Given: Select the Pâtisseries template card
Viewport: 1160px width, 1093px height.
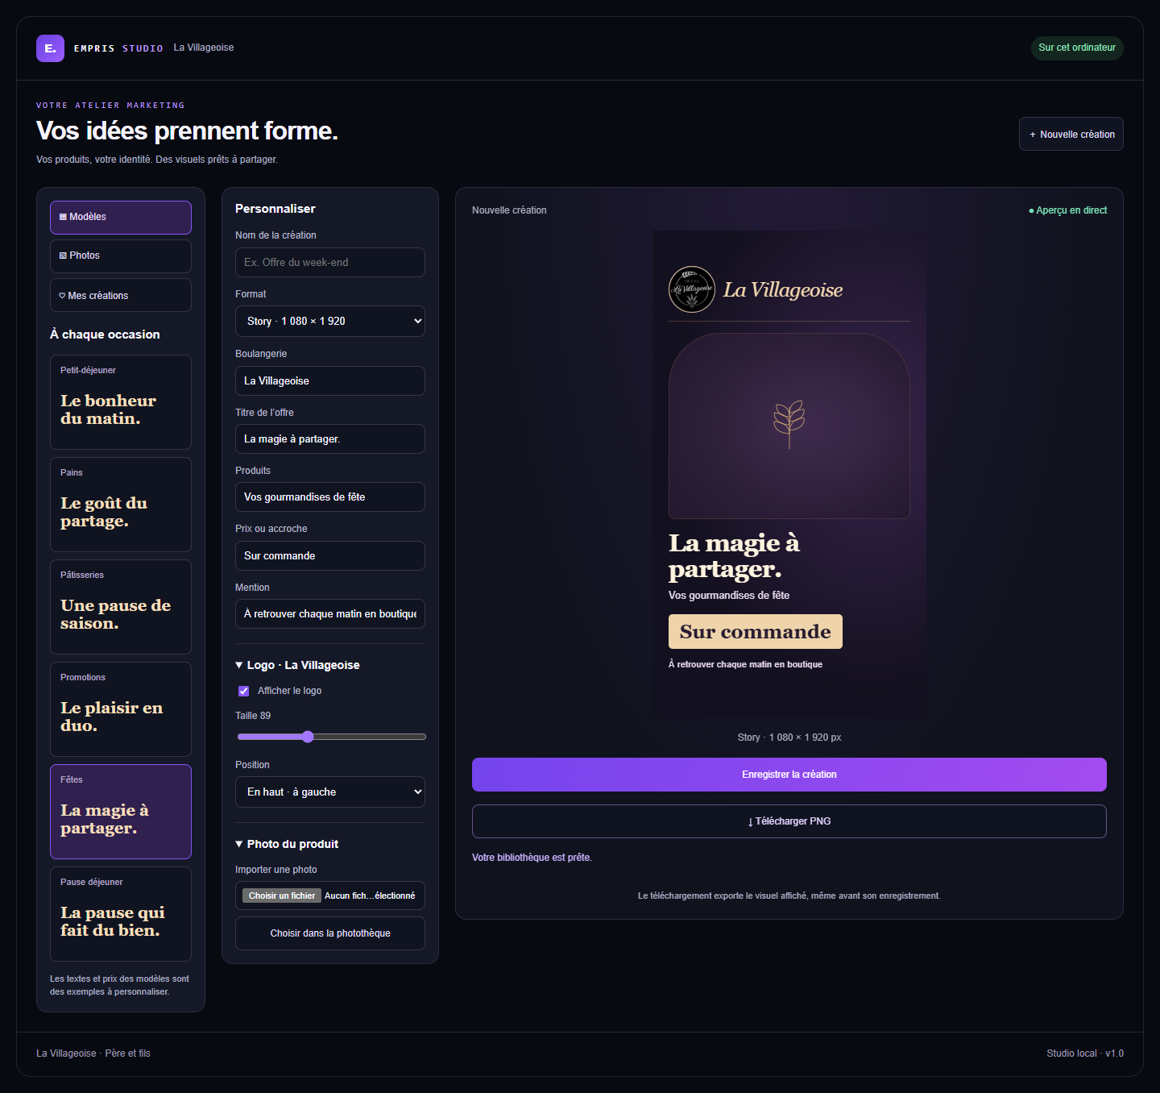Looking at the screenshot, I should [121, 607].
